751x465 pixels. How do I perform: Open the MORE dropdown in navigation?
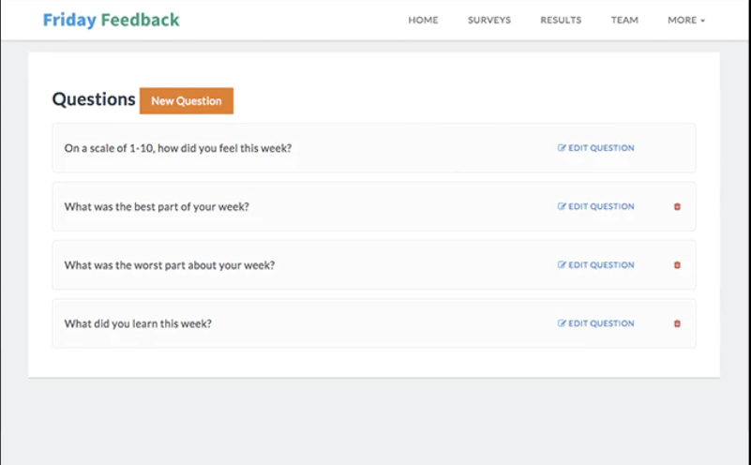pos(685,20)
